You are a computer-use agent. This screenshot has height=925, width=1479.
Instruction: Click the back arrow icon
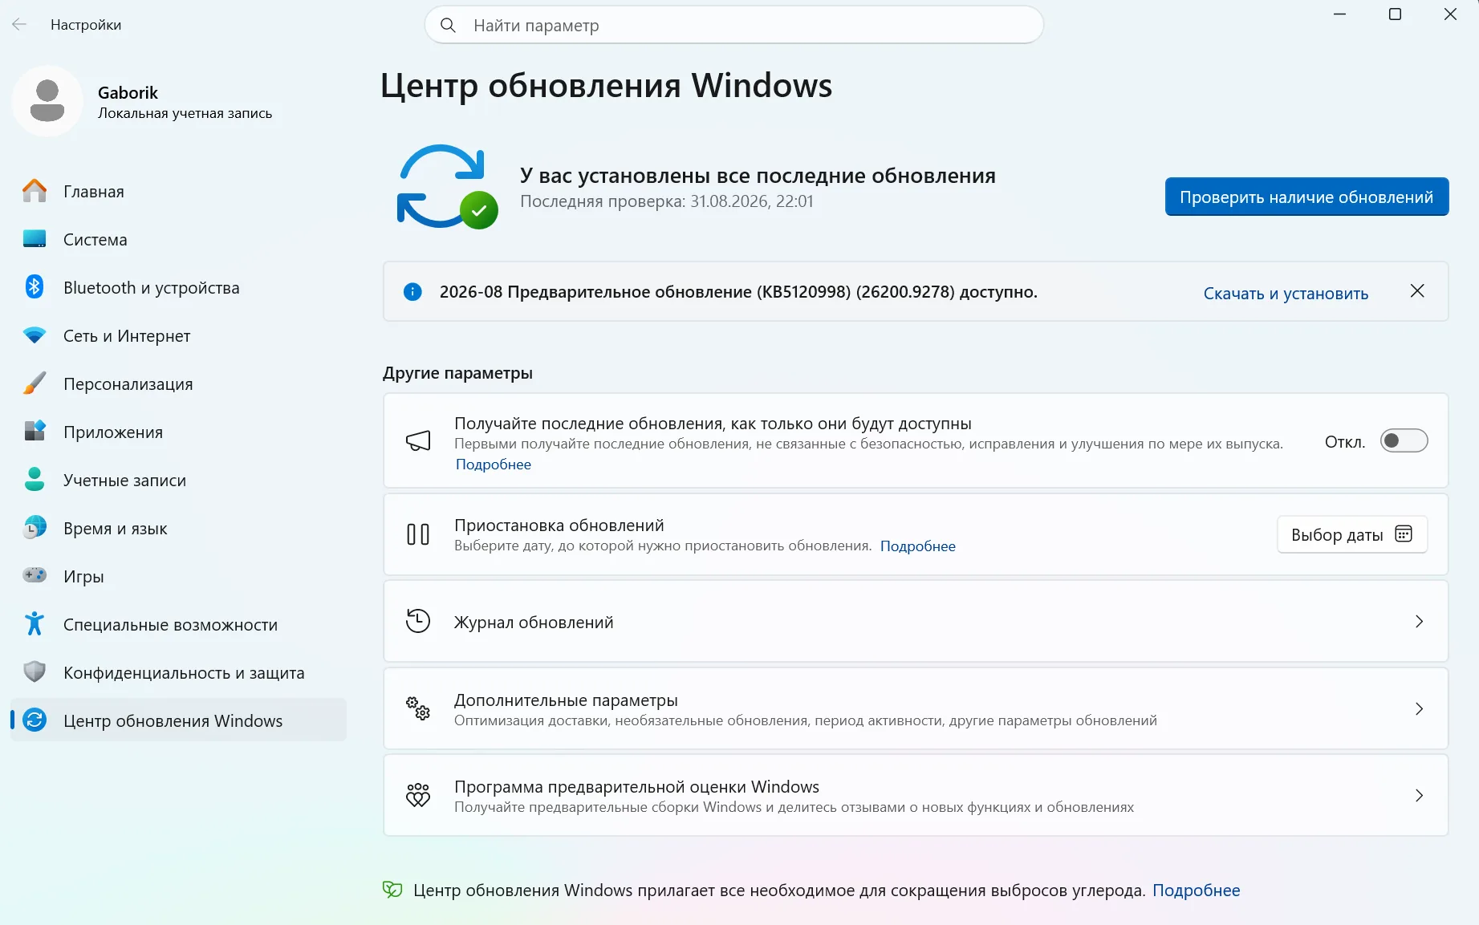click(x=19, y=25)
